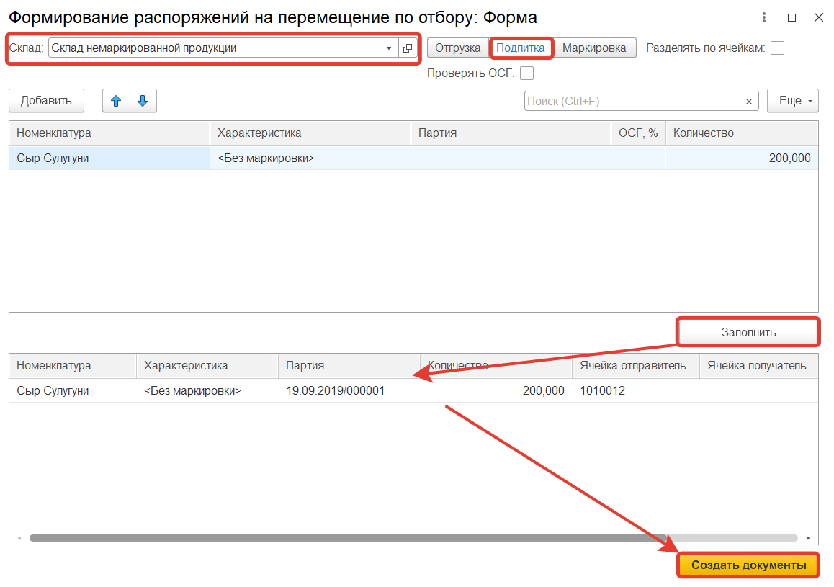834x587 pixels.
Task: Open the three-dot window menu
Action: click(764, 17)
